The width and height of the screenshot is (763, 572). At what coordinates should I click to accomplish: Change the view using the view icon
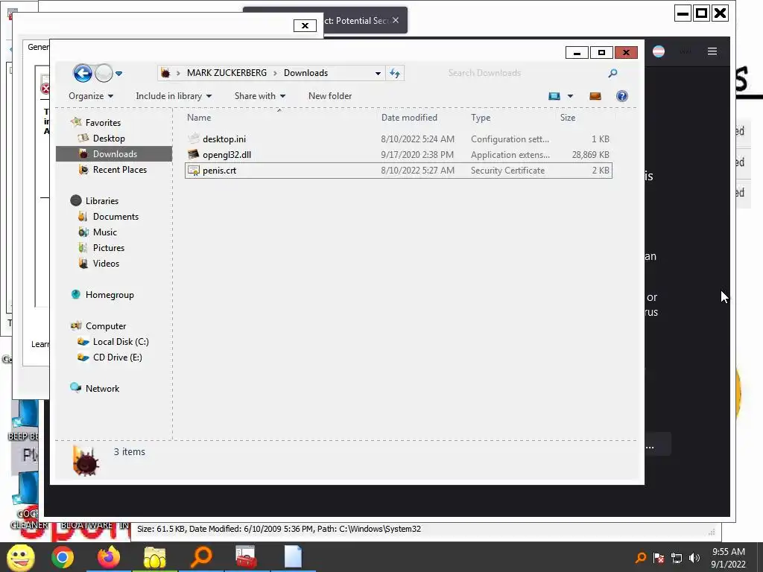coord(554,96)
